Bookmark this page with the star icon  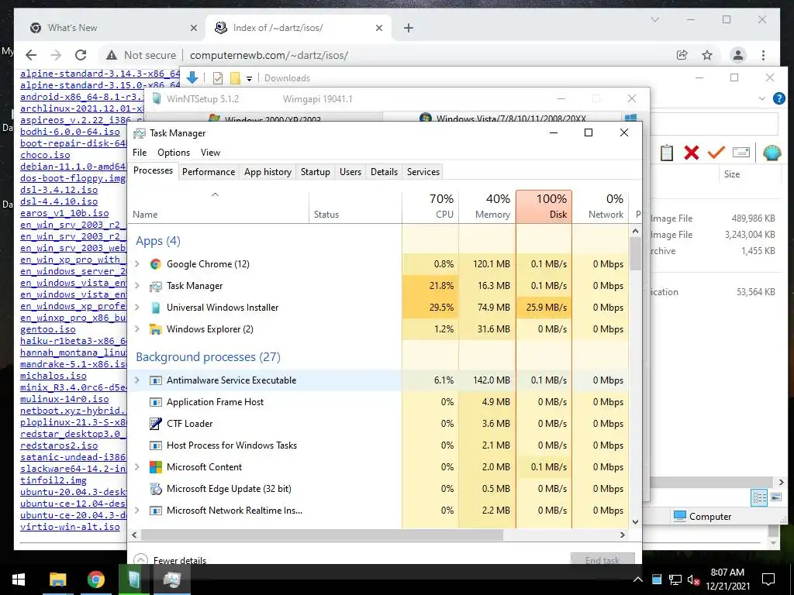[707, 55]
